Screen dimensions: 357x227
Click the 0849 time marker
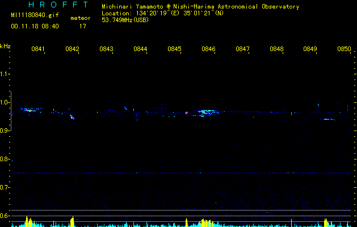coord(310,49)
